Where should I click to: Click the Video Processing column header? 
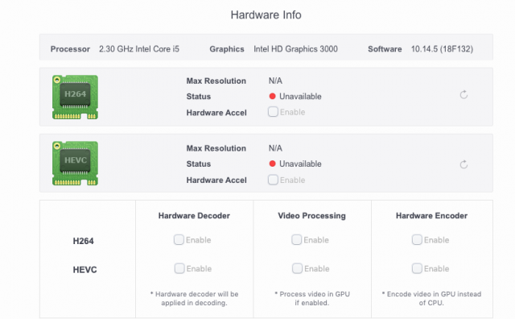pyautogui.click(x=311, y=216)
